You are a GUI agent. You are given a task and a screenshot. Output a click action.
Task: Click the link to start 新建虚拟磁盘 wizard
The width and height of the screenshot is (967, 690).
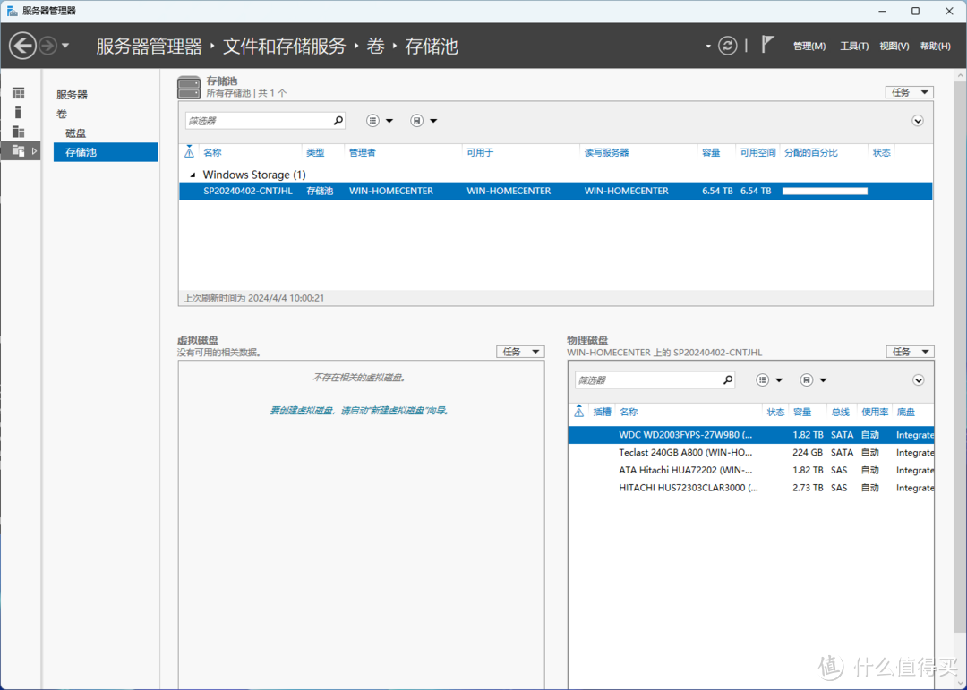click(x=359, y=410)
